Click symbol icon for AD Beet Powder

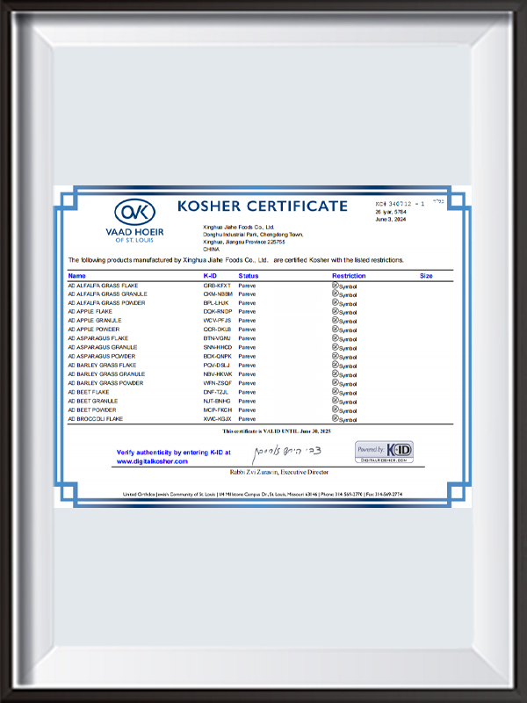pyautogui.click(x=335, y=409)
